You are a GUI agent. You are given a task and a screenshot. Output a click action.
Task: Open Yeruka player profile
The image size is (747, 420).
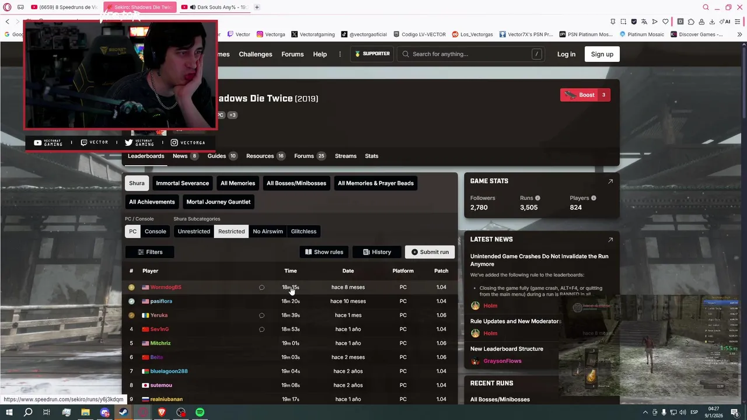click(159, 315)
